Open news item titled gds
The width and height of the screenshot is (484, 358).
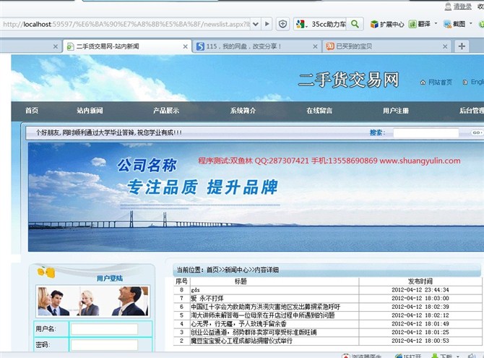[x=195, y=290]
